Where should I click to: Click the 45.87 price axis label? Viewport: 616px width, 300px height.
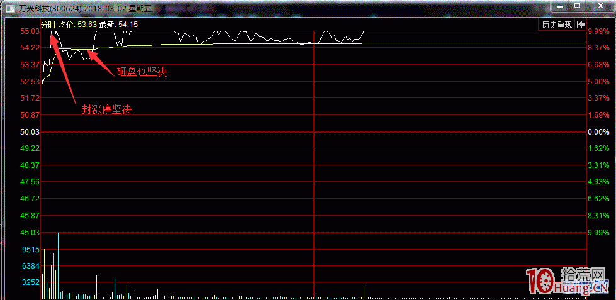click(x=30, y=216)
